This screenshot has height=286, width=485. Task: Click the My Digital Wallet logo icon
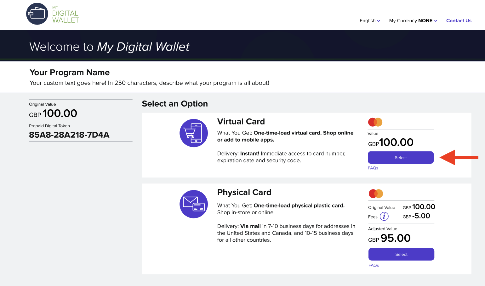tap(37, 14)
